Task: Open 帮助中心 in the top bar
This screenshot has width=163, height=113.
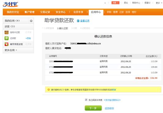Action: point(136,3)
